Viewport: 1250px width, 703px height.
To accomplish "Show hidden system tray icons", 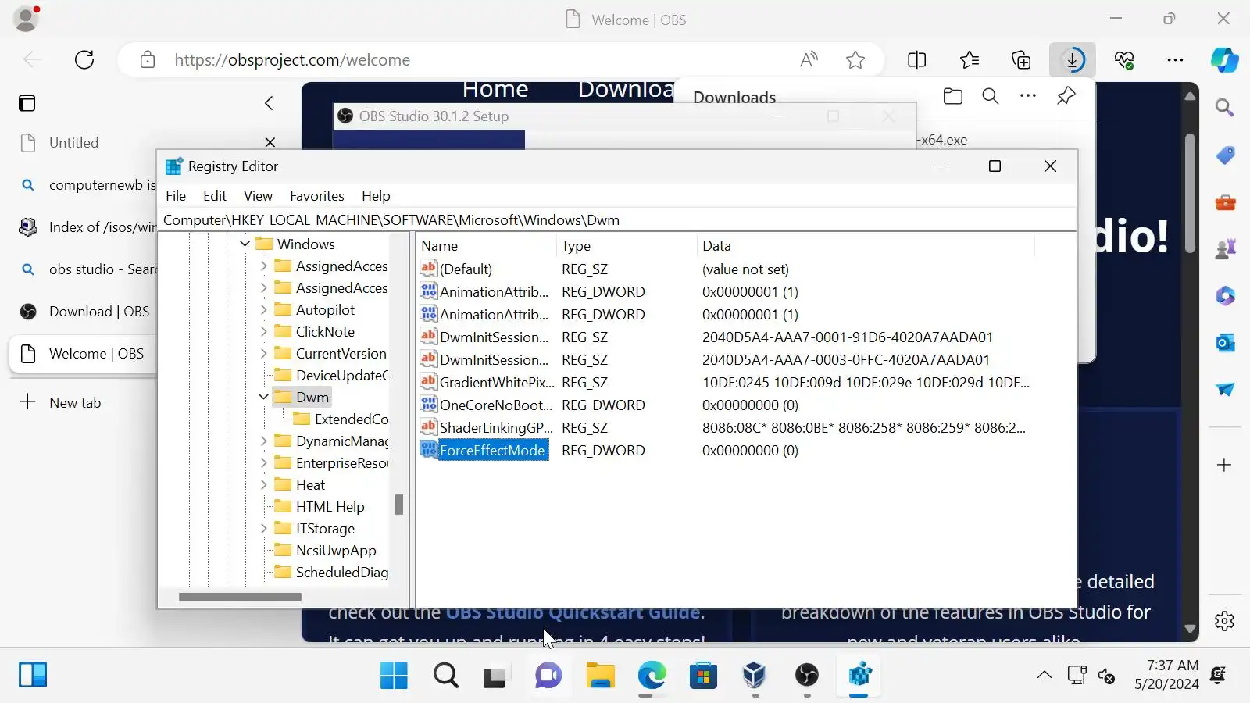I will click(1044, 675).
